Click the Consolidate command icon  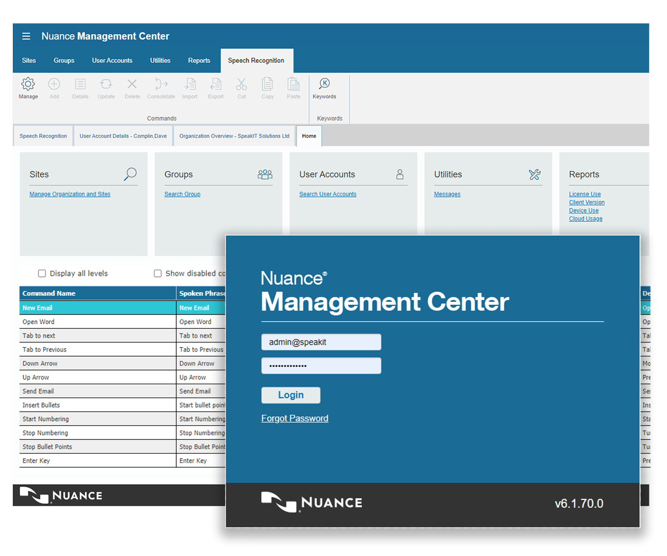point(161,85)
